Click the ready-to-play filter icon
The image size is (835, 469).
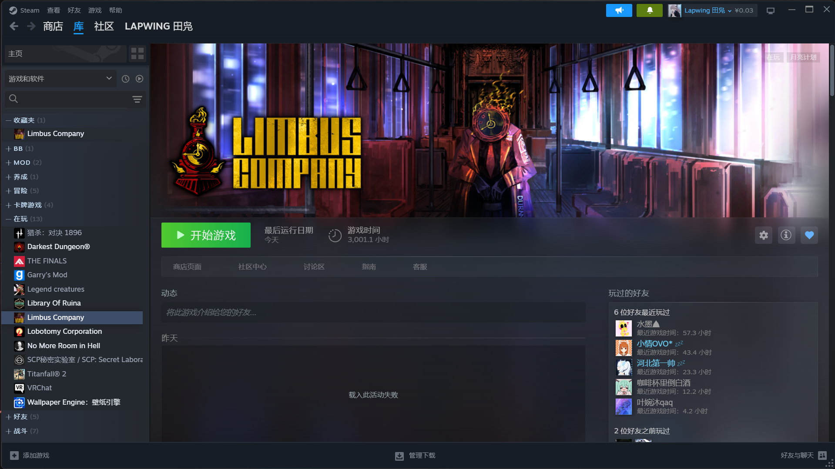pos(139,79)
